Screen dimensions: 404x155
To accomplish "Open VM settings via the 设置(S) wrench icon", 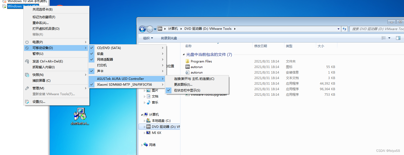I will 28,101.
